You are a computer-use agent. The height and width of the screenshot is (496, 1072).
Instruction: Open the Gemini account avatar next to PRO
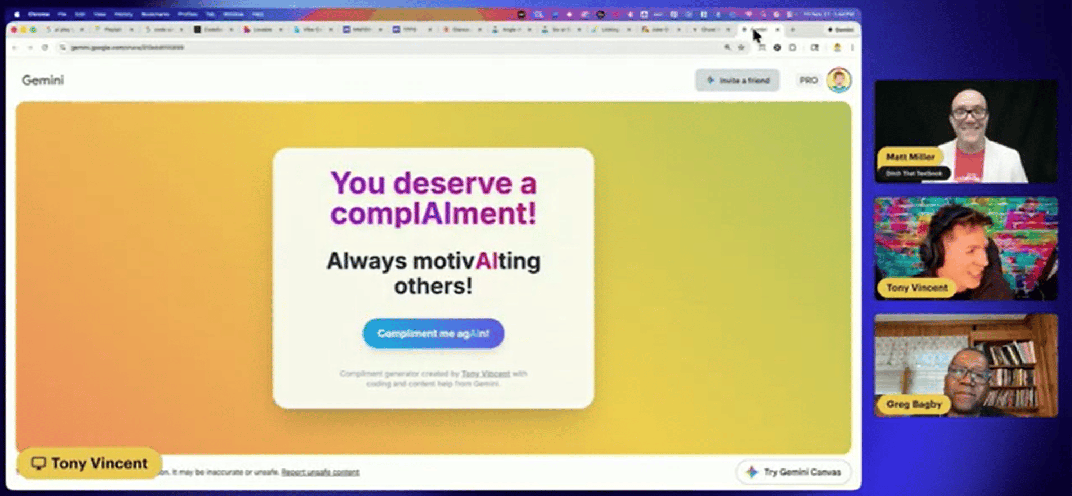click(838, 80)
